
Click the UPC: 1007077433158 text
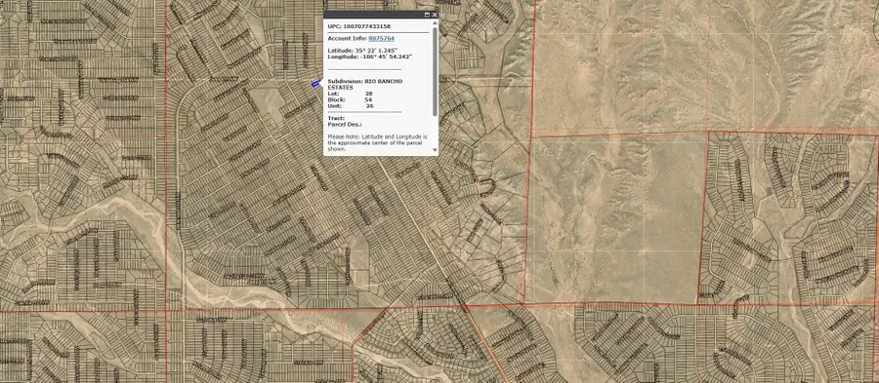pos(359,26)
